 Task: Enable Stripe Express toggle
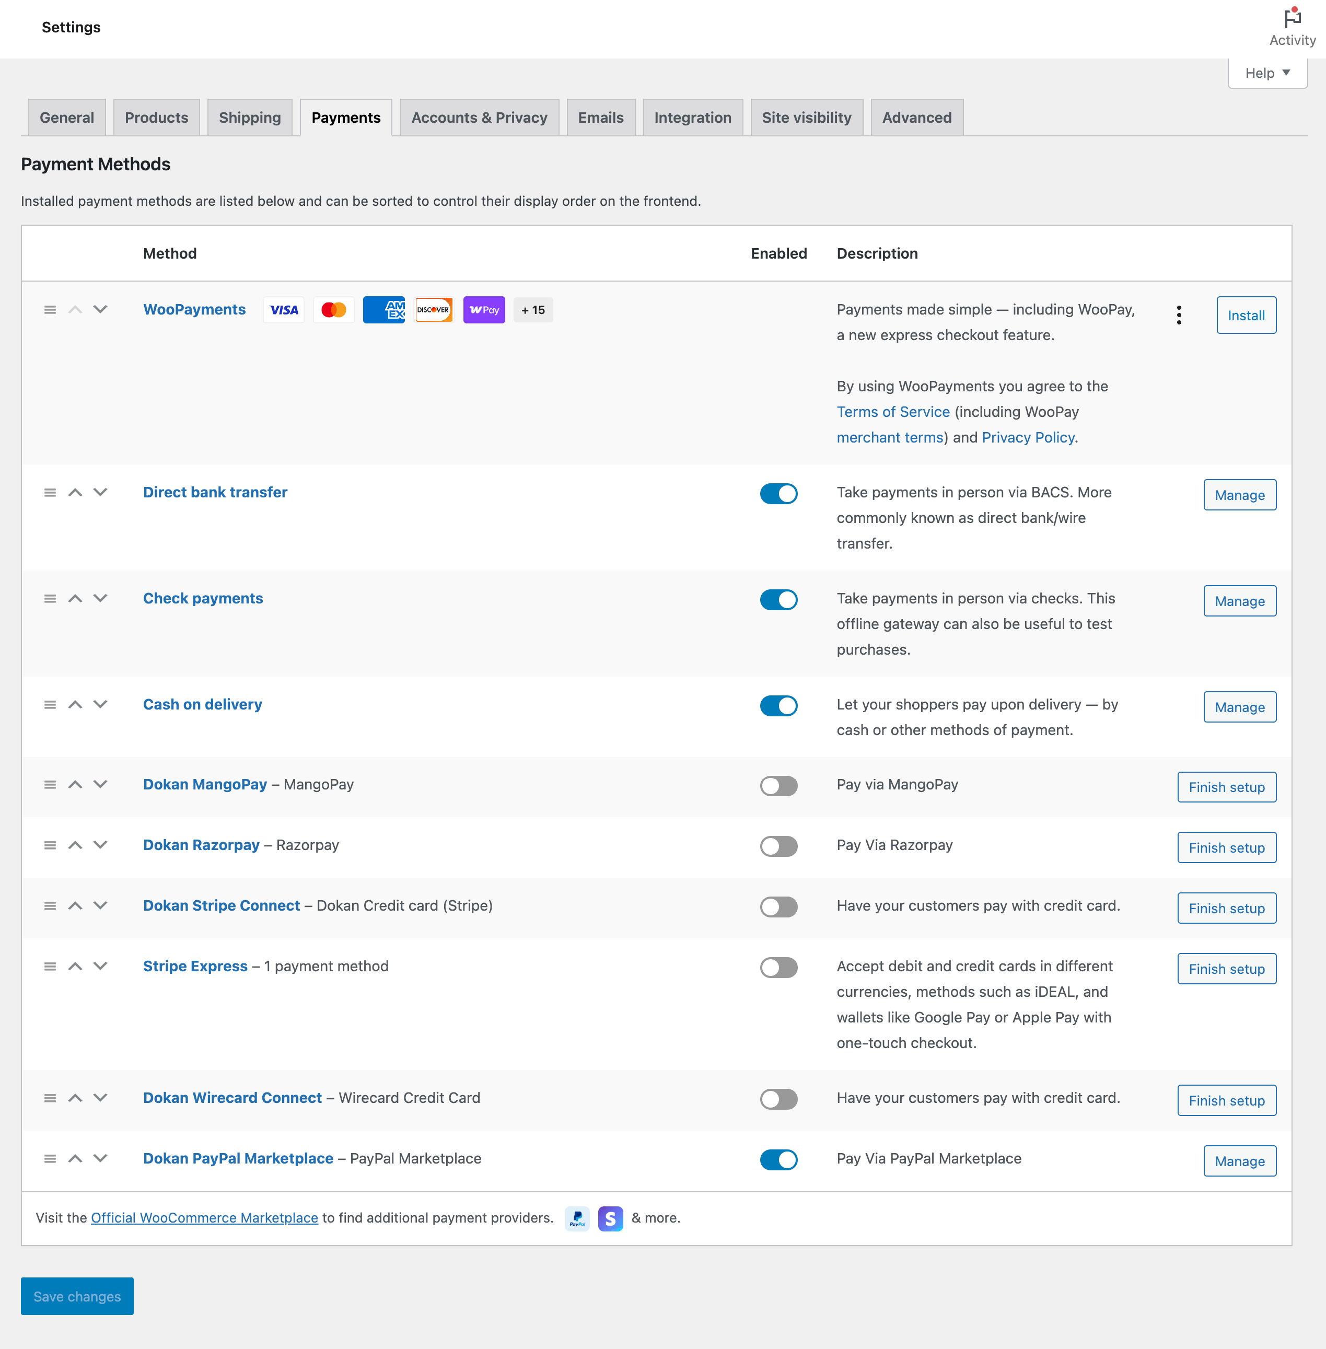pos(778,968)
